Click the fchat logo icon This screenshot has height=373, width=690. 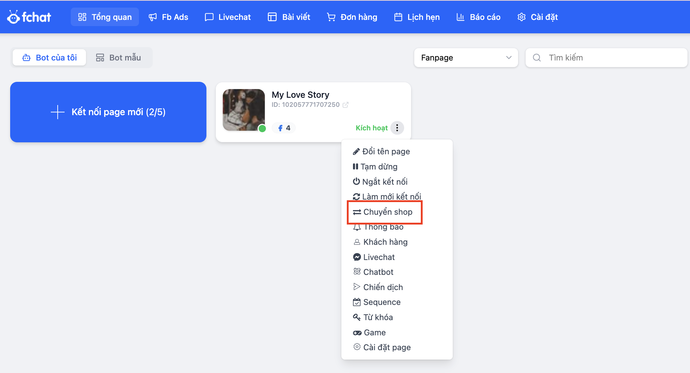click(14, 17)
